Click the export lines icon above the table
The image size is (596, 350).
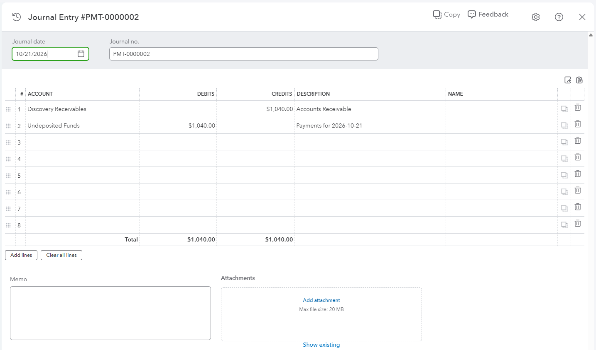[568, 80]
